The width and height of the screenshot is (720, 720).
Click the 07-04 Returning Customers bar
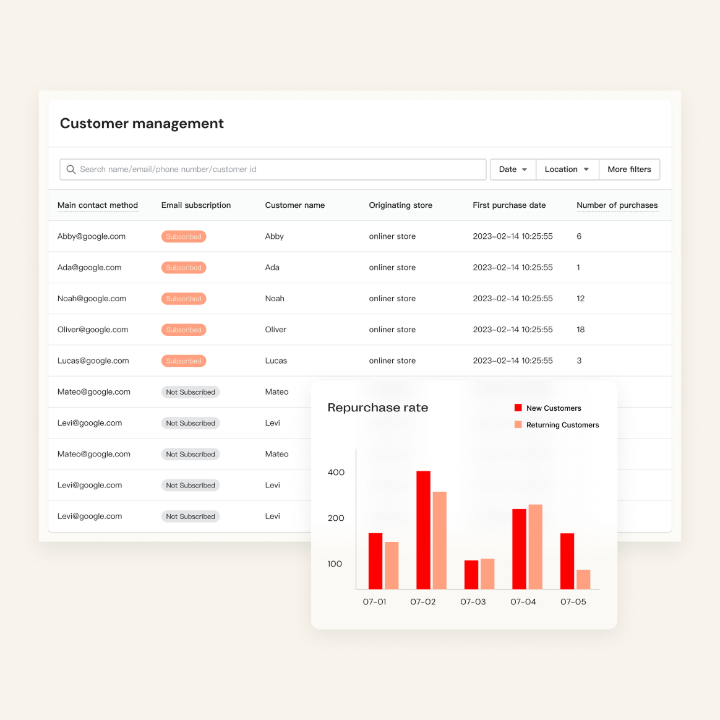(536, 547)
